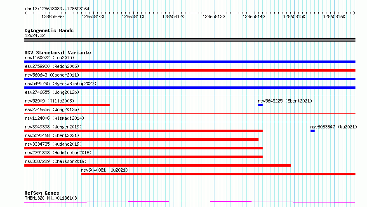Open variant nsv560643 (Cooper2011) label
The image size is (367, 207).
point(52,75)
